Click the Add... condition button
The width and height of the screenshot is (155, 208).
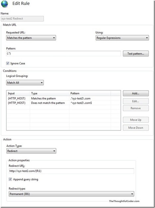click(x=136, y=94)
